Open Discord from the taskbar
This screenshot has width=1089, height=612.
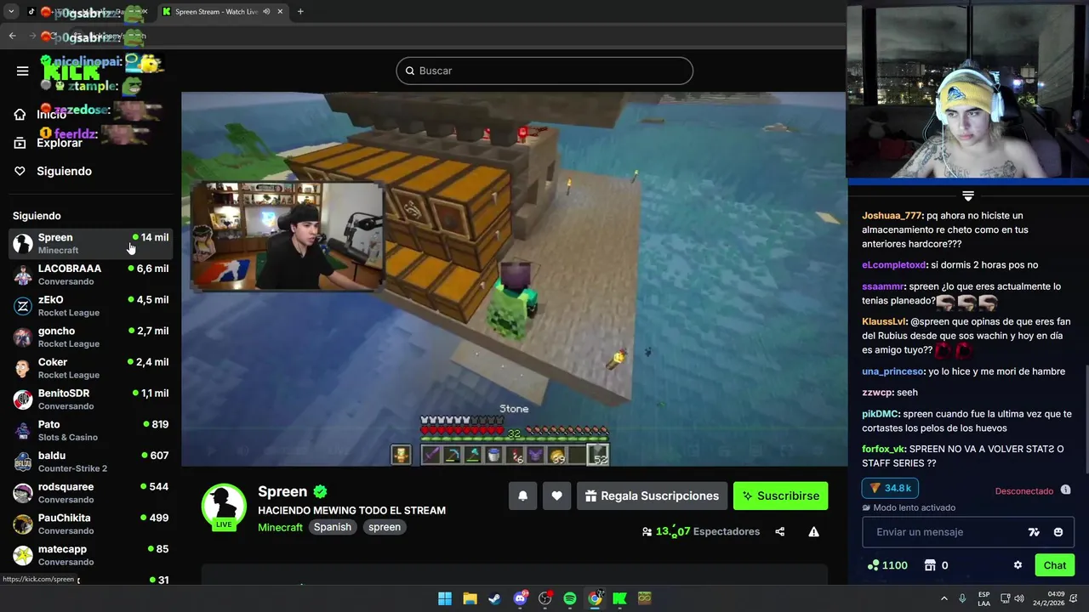520,598
